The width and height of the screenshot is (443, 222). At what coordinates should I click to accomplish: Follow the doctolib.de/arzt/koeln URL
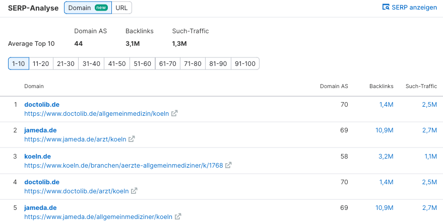pyautogui.click(x=77, y=191)
